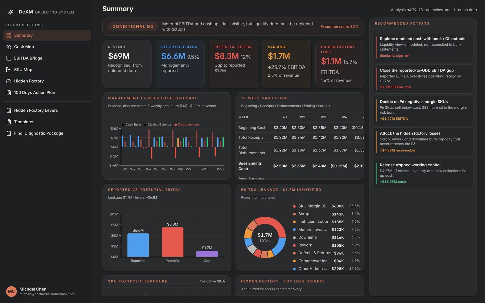Go to 100 Days Action Plan

(x=47, y=92)
